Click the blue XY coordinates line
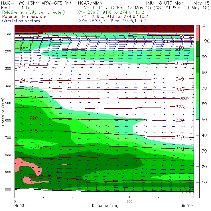Viewport: 211px width, 211px height. click(112, 21)
